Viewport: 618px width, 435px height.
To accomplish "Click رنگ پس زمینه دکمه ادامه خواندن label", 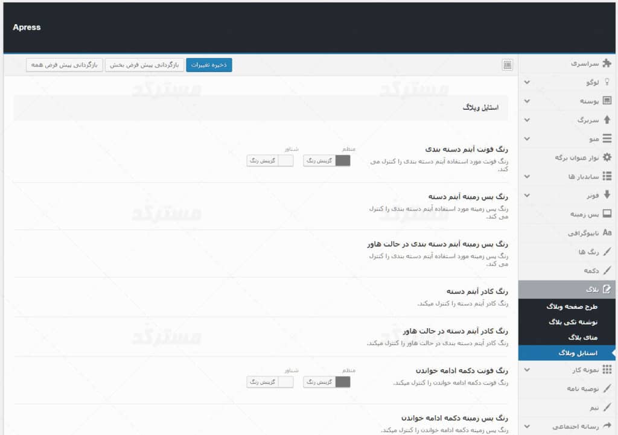I will click(x=455, y=418).
